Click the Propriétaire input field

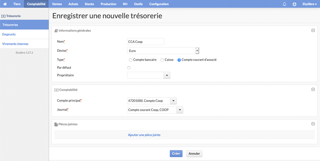[146, 75]
